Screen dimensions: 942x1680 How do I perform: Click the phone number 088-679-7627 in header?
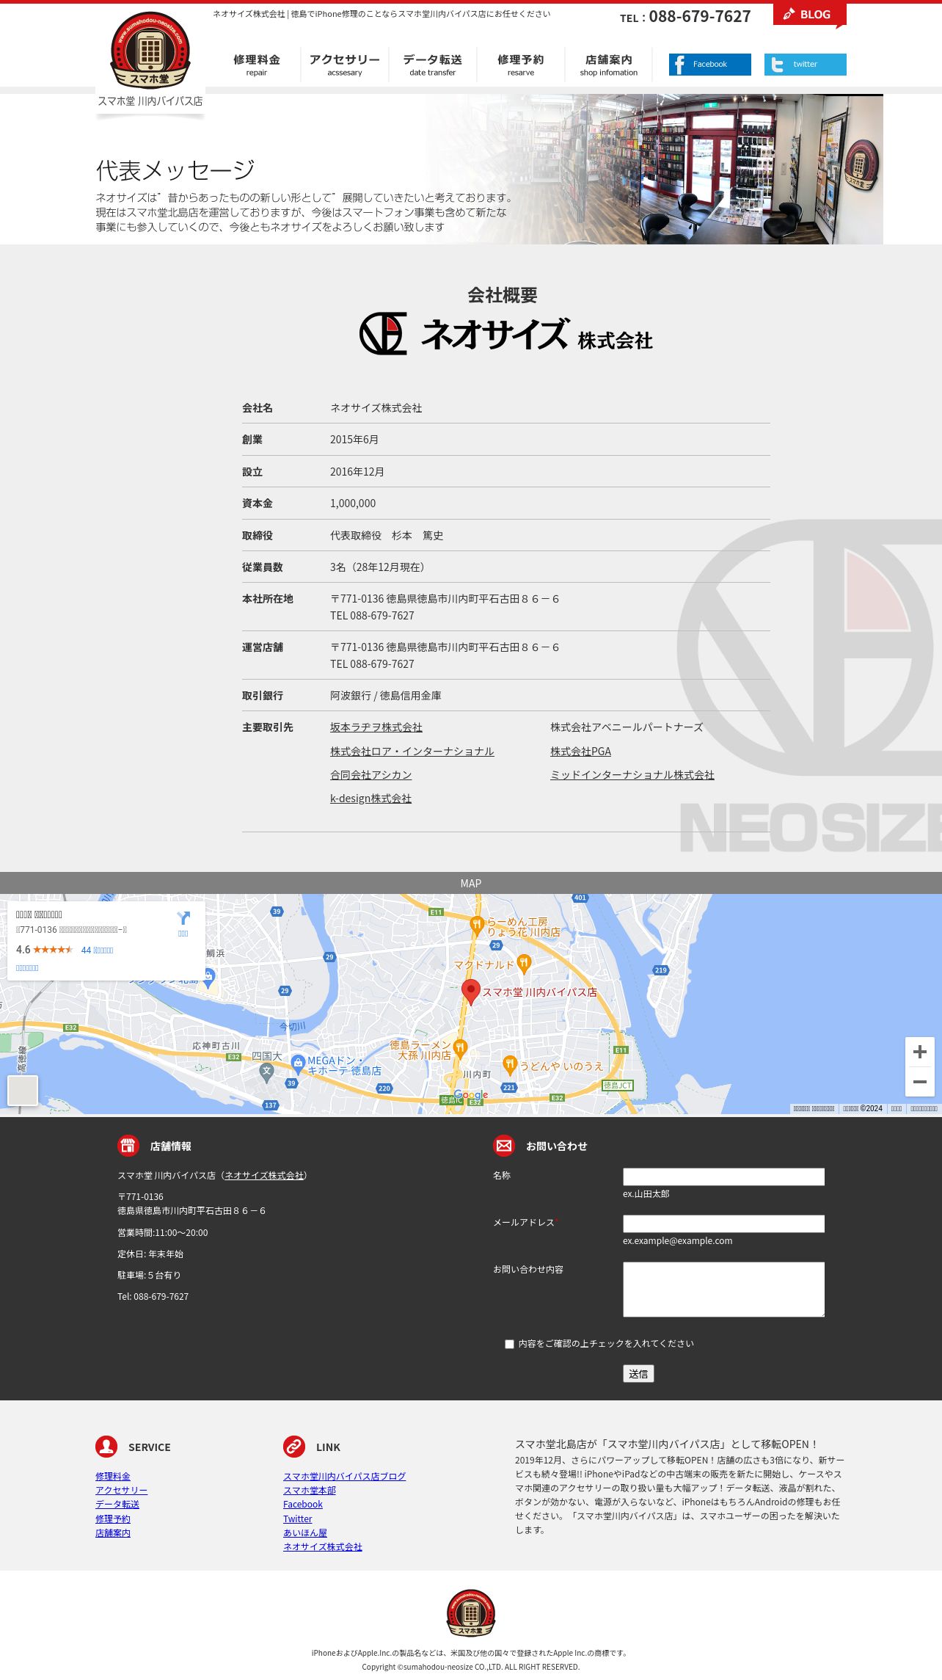700,16
